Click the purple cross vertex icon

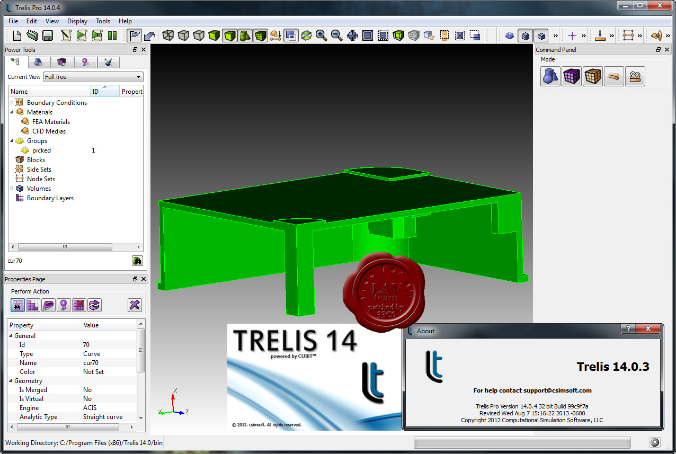tap(572, 35)
